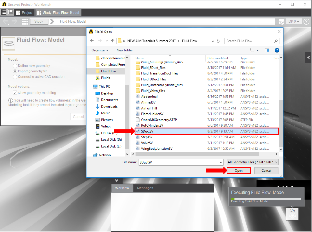Go up one folder level arrow

click(x=113, y=41)
